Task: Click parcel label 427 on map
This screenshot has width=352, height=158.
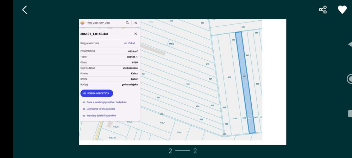Action: click(x=158, y=98)
